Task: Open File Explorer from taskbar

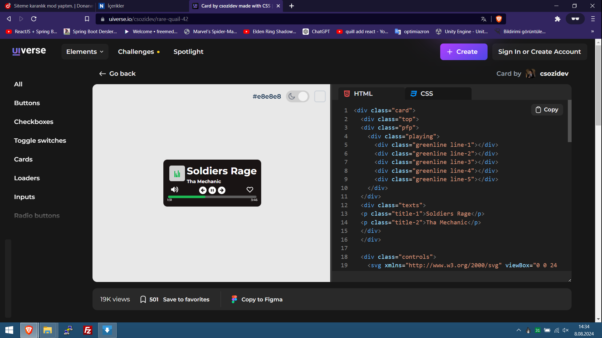Action: click(x=48, y=330)
